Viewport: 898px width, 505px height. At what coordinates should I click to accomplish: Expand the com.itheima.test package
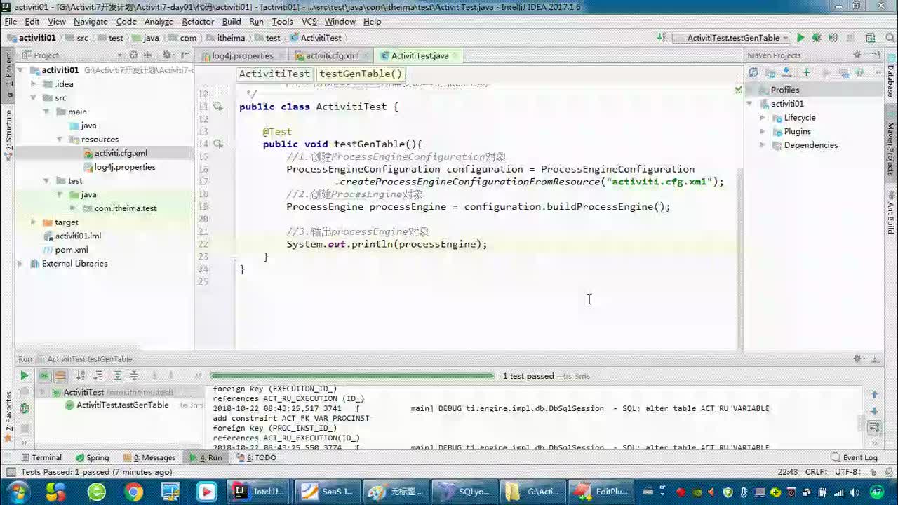(x=73, y=208)
